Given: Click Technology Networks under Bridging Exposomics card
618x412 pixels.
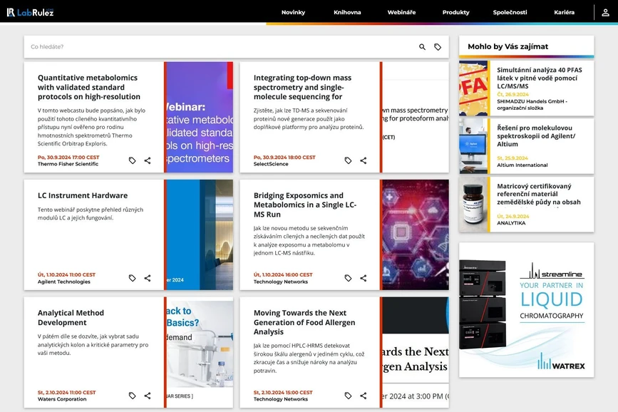Looking at the screenshot, I should click(281, 282).
